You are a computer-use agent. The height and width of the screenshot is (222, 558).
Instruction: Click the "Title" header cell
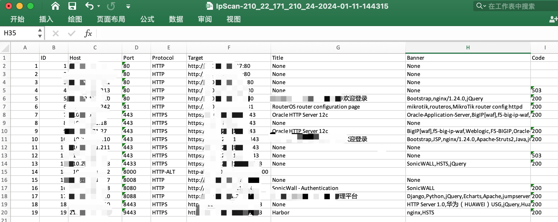point(338,58)
